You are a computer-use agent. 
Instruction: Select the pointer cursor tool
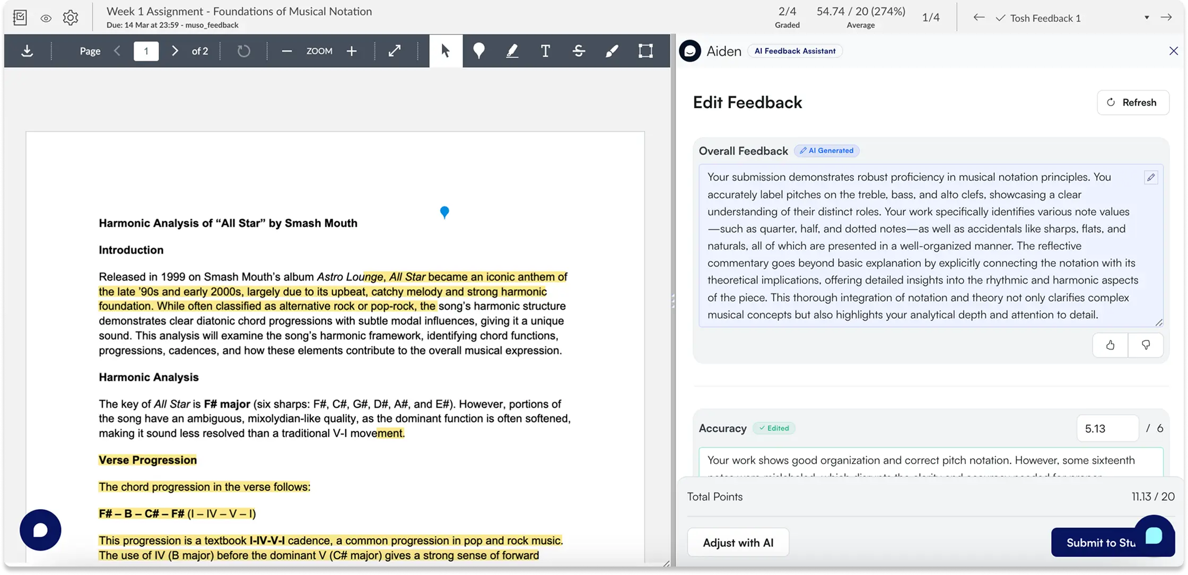(445, 51)
